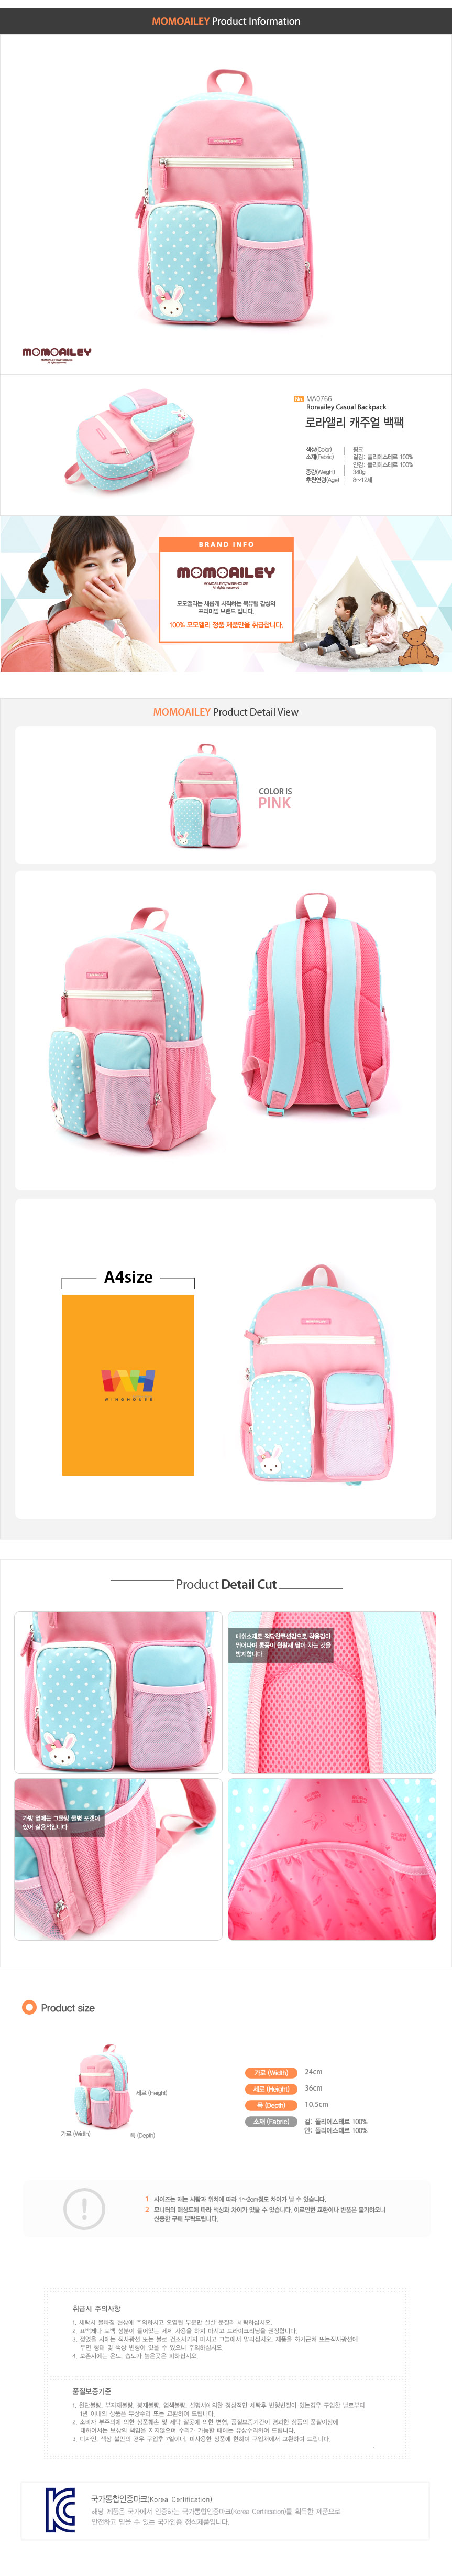Click the inner lining detail cut photo
The height and width of the screenshot is (2576, 452).
click(x=332, y=1859)
